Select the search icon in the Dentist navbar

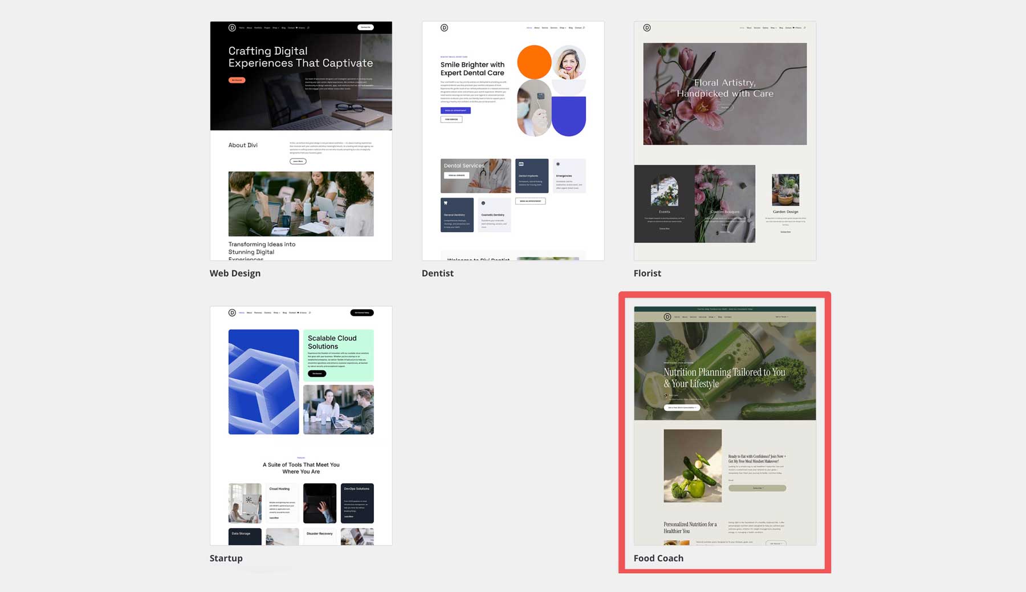(584, 27)
